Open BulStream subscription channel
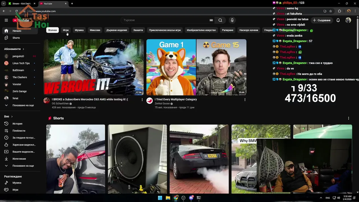Image resolution: width=359 pixels, height=202 pixels. pos(20,70)
